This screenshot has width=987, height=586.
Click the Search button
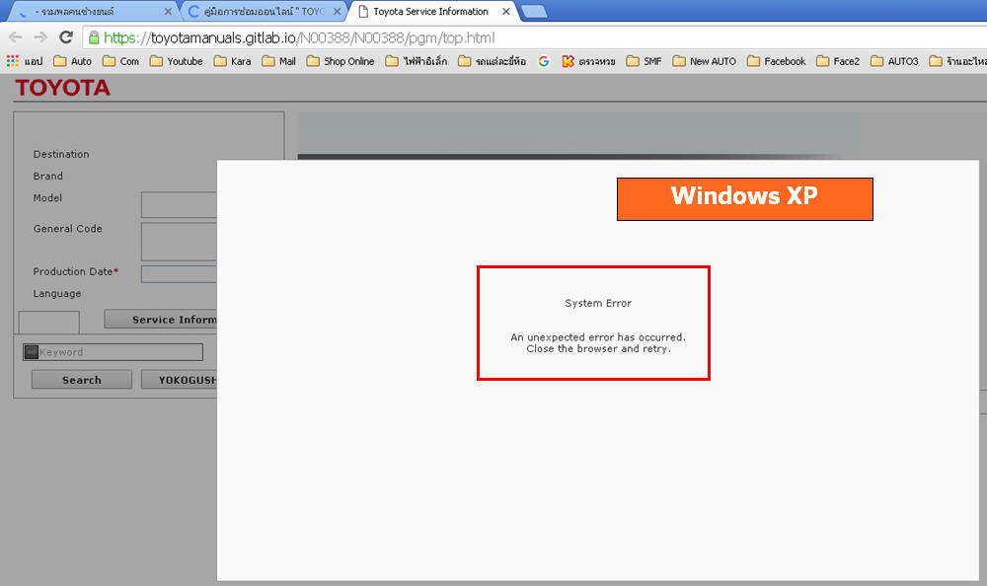point(82,380)
